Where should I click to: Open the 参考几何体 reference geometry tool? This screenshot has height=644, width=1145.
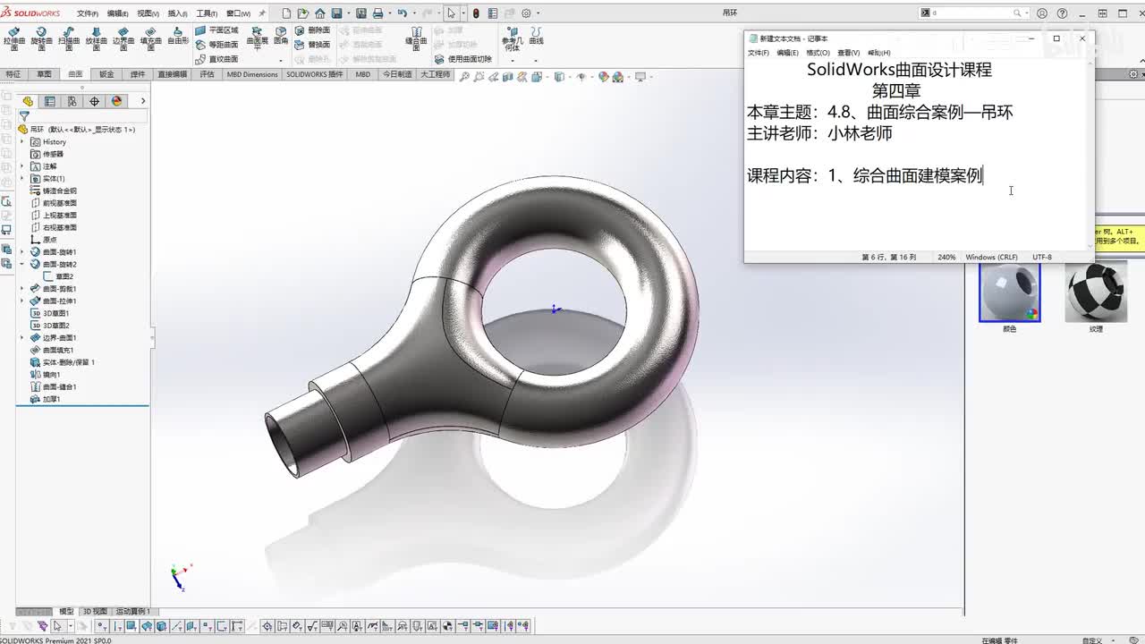[512, 38]
